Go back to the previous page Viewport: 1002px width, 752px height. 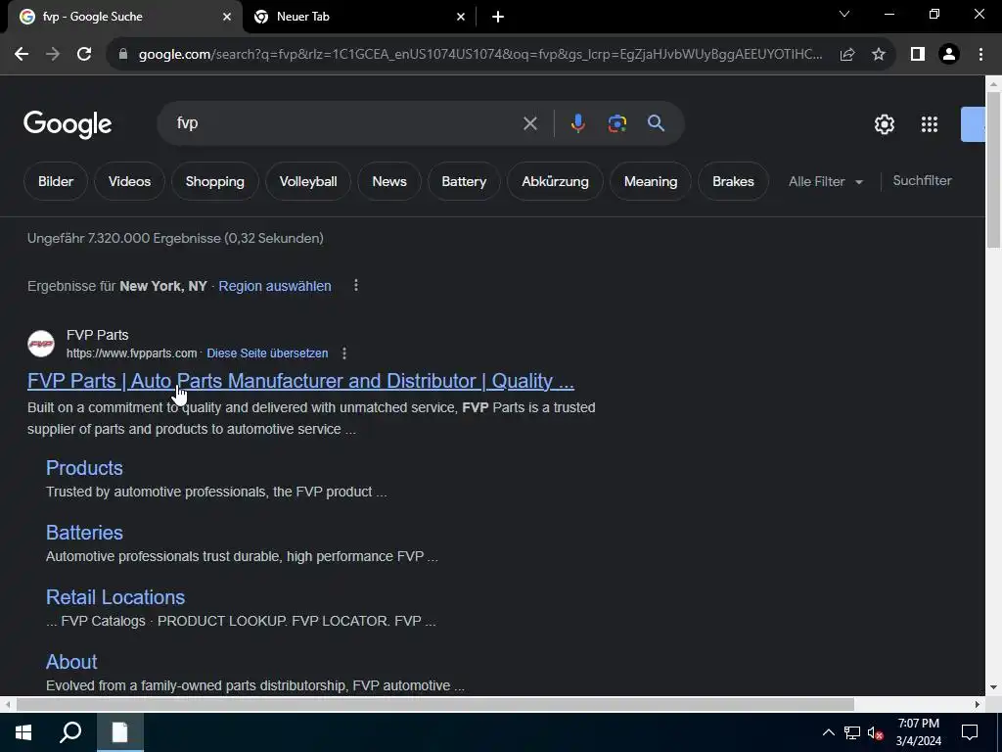pos(22,55)
